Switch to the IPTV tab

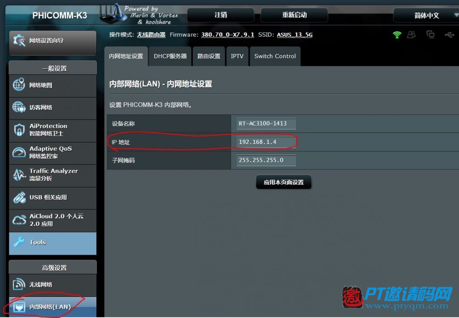(237, 56)
